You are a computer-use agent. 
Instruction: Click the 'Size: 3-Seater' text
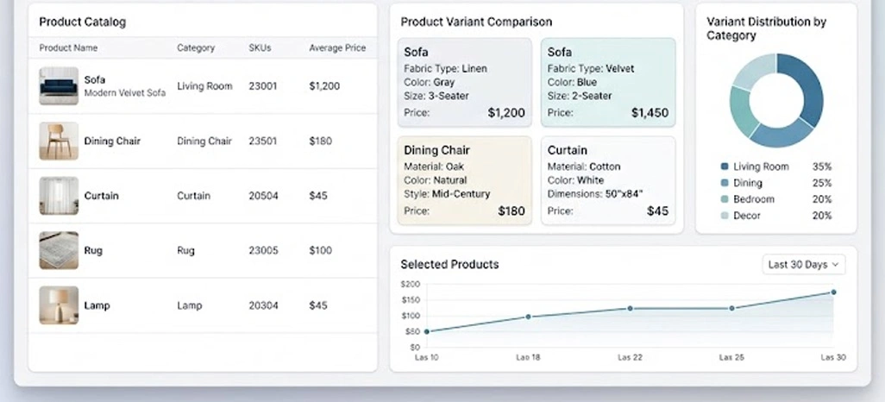click(436, 96)
